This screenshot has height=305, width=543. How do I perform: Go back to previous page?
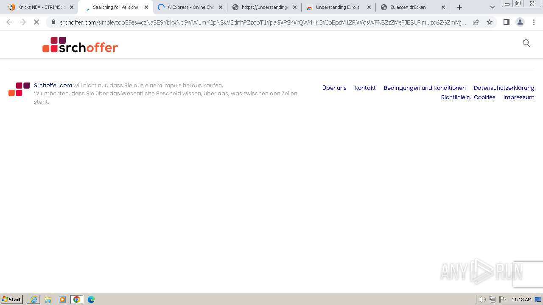9,22
